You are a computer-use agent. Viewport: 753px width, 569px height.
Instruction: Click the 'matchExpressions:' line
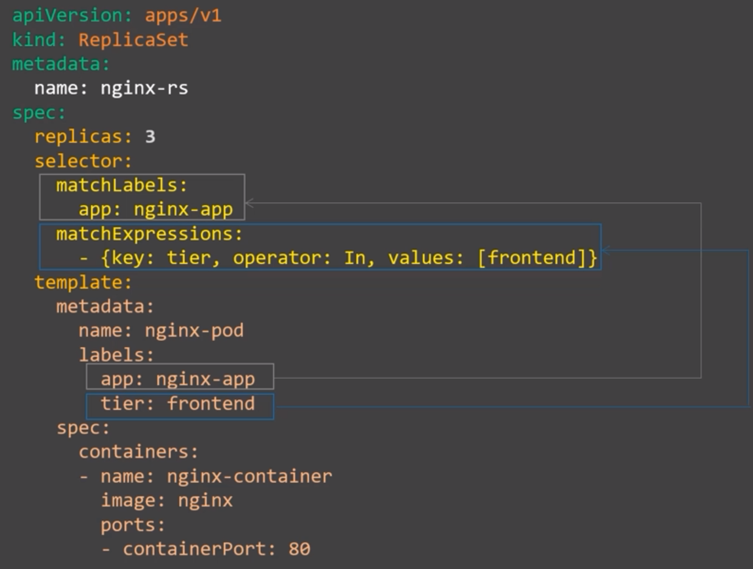pyautogui.click(x=149, y=234)
